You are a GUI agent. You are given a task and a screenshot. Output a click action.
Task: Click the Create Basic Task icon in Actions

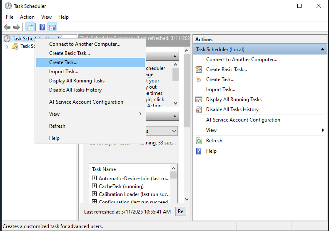coord(199,70)
